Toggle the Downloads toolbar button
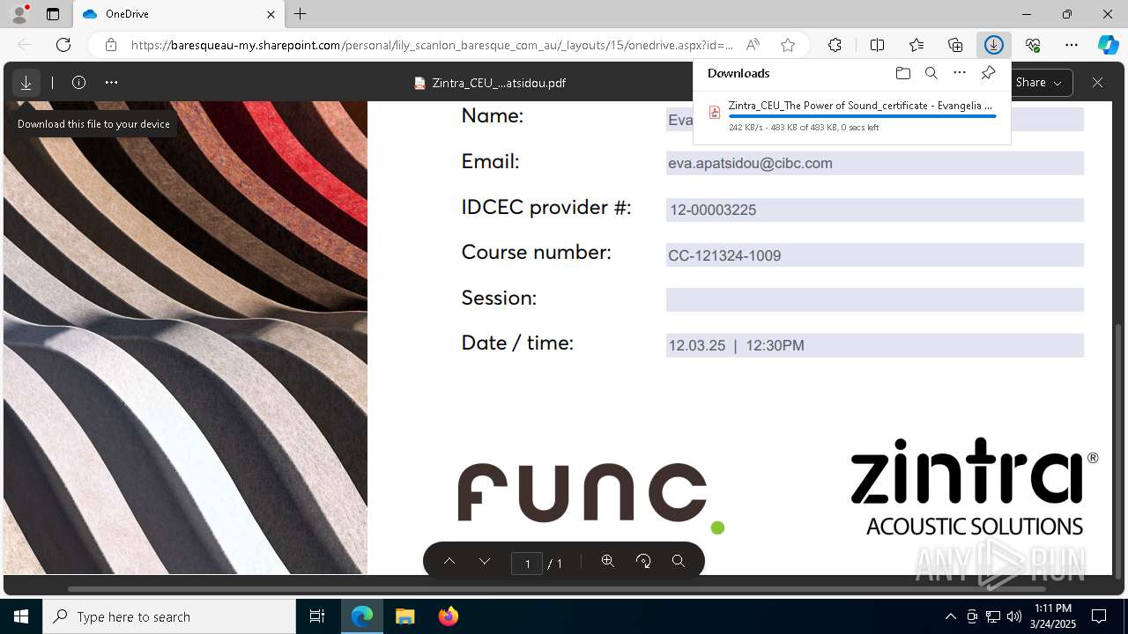1128x634 pixels. 994,45
